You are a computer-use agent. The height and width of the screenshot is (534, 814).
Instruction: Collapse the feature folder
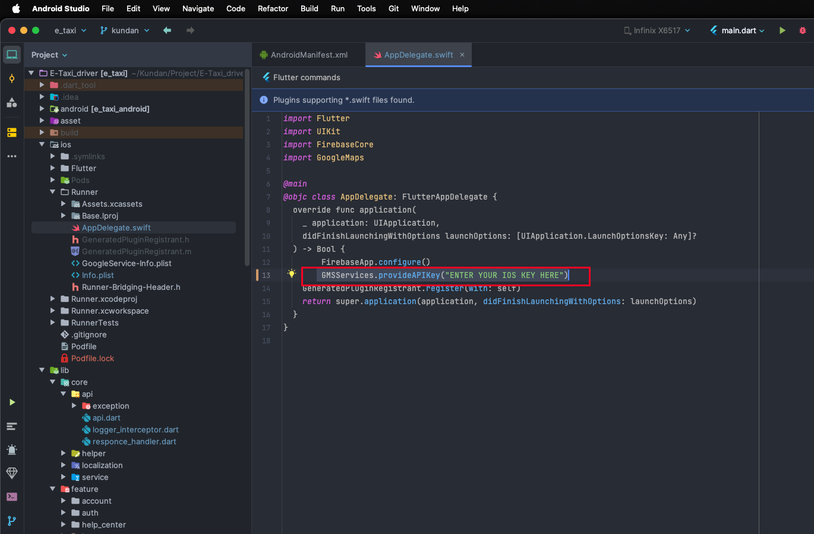[52, 489]
